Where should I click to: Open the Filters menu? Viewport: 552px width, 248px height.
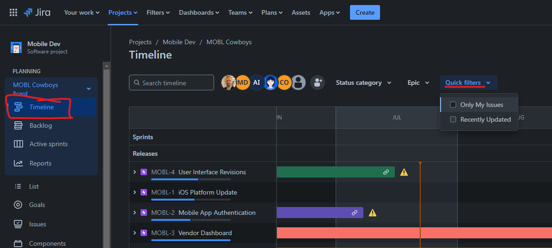click(x=158, y=13)
